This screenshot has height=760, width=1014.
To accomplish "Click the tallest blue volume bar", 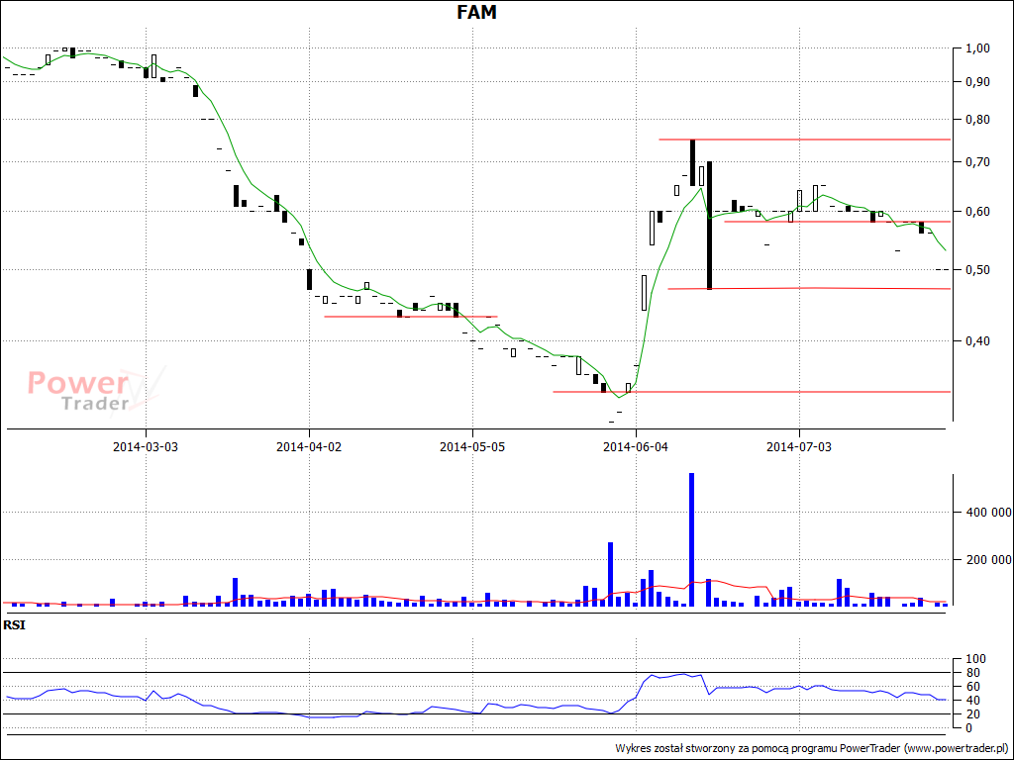I will click(x=691, y=539).
